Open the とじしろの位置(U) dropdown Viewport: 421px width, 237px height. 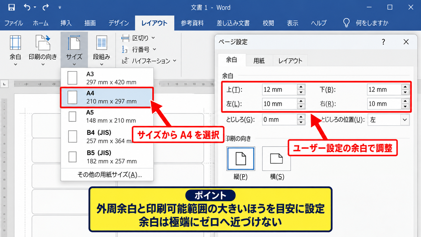(x=405, y=120)
